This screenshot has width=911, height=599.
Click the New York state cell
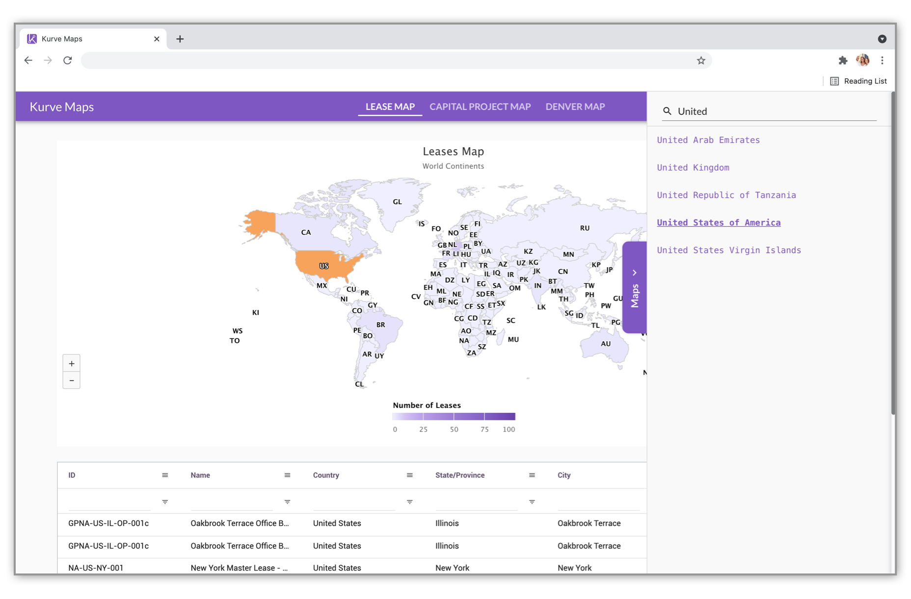(452, 568)
